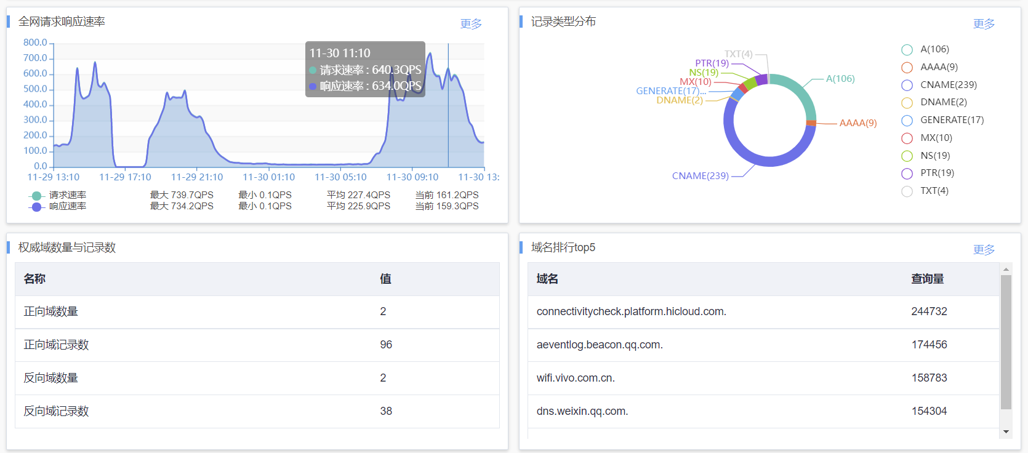The height and width of the screenshot is (453, 1028).
Task: Toggle AAAA(9) legend circle
Action: coord(907,68)
